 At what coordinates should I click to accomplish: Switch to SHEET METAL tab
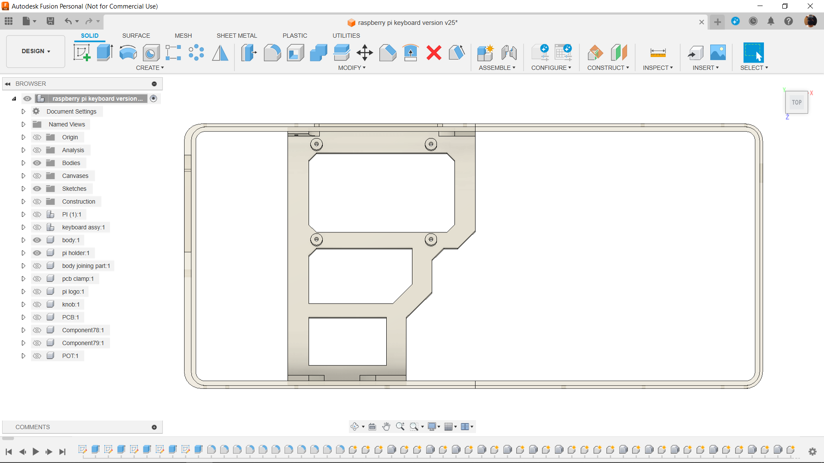click(236, 36)
